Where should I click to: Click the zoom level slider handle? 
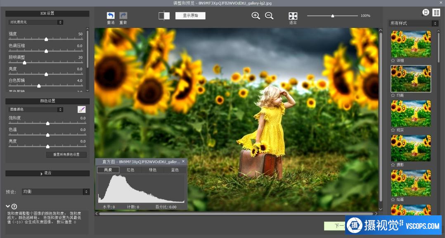(x=333, y=16)
